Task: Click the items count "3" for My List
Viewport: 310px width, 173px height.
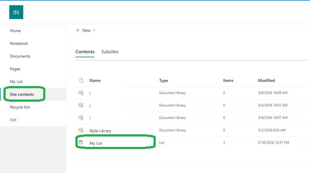Action: (224, 143)
